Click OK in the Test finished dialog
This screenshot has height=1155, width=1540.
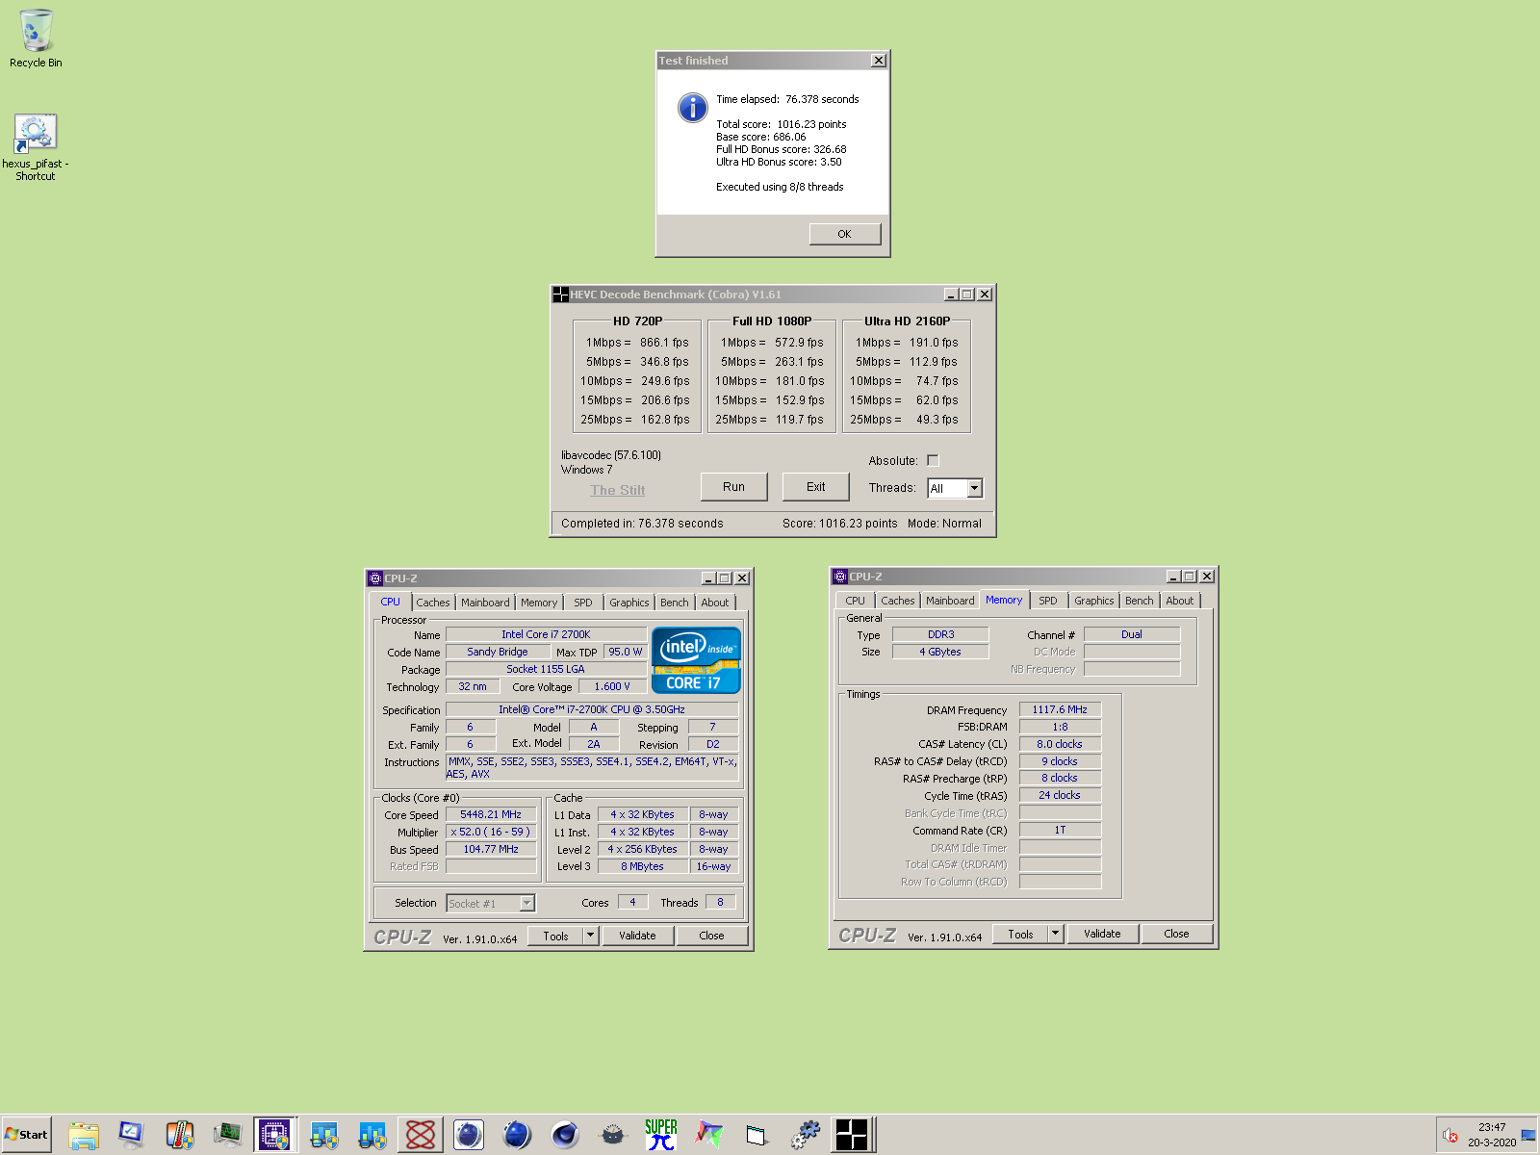[x=845, y=234]
